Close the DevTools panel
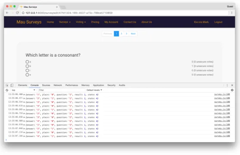240x155 pixels. click(x=232, y=85)
